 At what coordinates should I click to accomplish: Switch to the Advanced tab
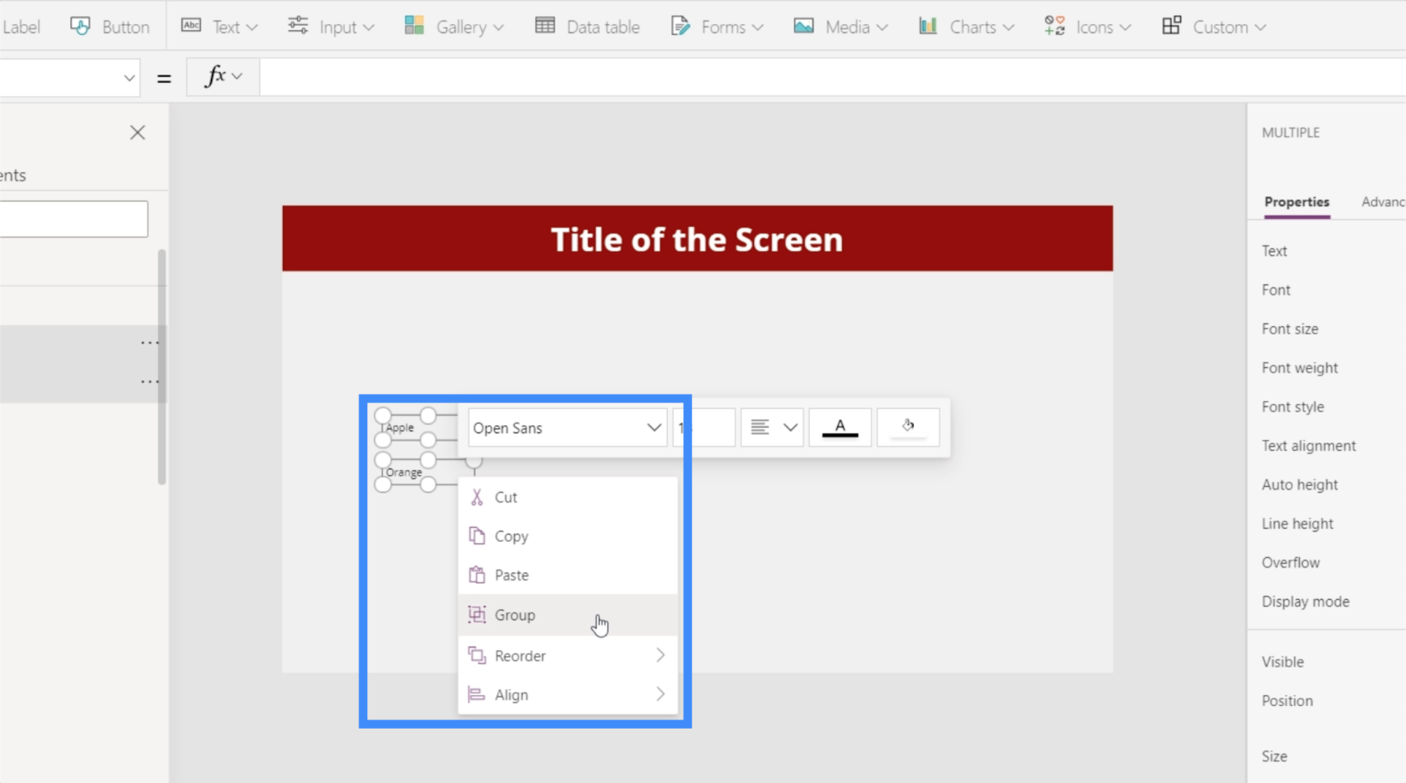click(x=1383, y=202)
